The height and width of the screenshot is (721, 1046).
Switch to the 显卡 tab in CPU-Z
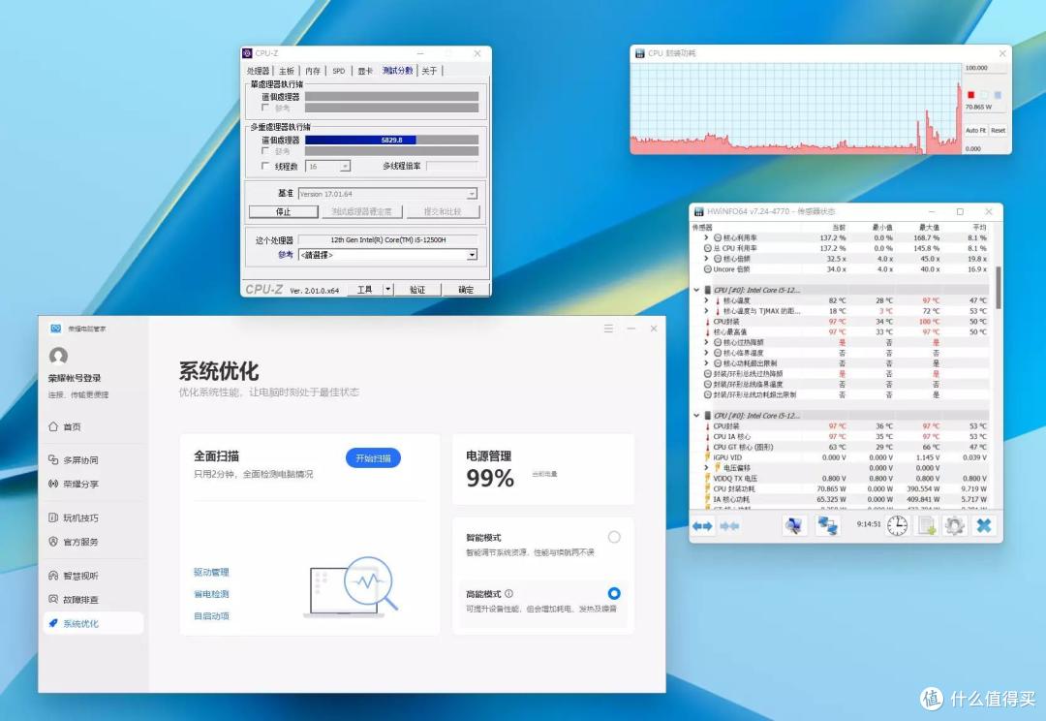pos(365,71)
